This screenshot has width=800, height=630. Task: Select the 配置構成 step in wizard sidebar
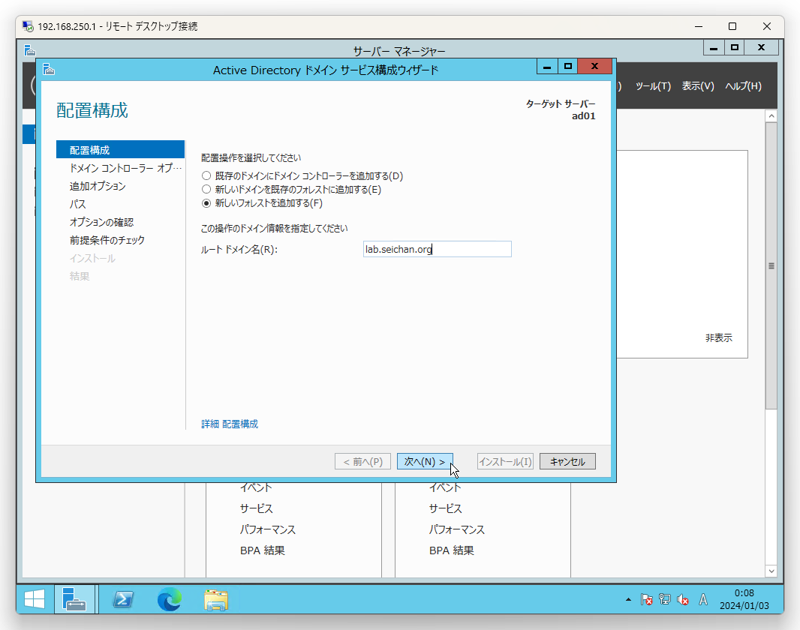click(120, 150)
